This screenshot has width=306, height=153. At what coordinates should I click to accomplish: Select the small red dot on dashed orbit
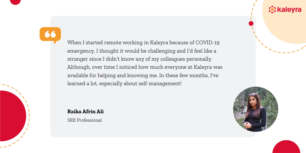(251, 23)
